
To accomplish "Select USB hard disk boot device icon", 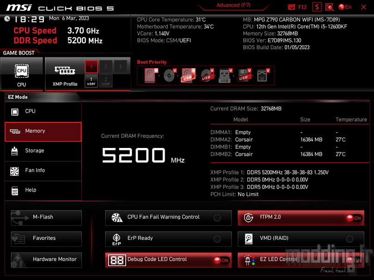I will (x=188, y=76).
